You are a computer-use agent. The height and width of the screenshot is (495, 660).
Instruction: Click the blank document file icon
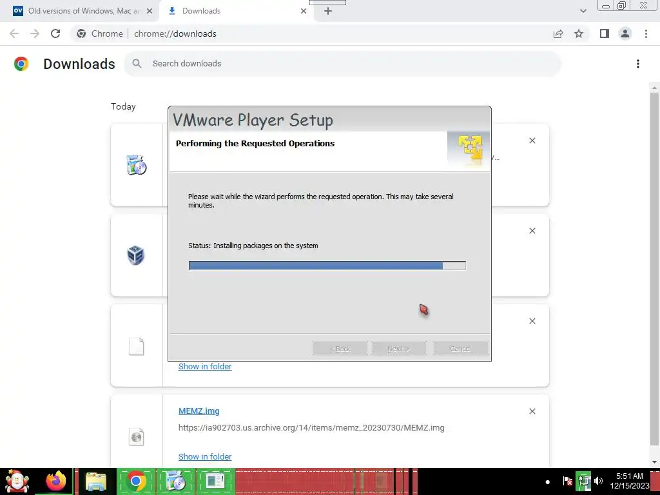137,346
